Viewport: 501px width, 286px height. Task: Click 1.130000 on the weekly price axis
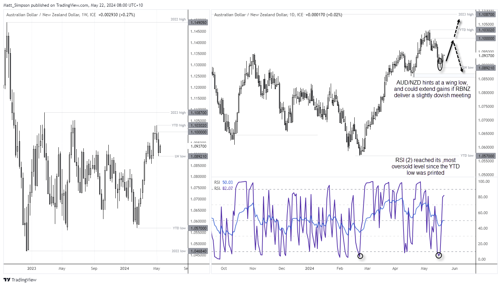click(x=199, y=65)
